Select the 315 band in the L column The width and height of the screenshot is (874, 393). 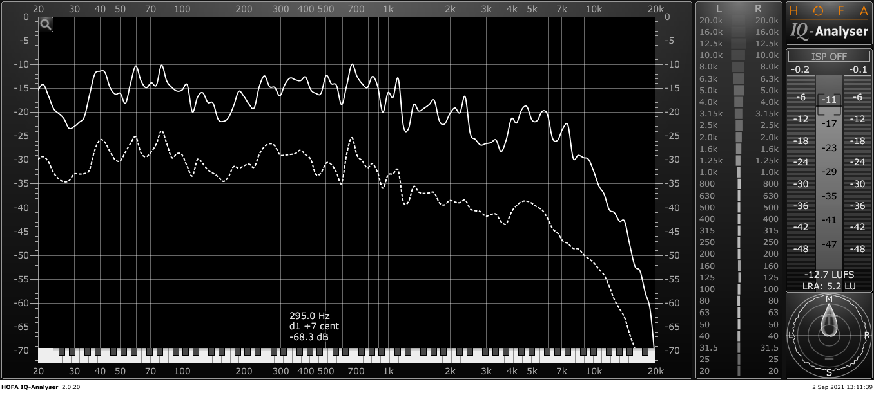708,231
